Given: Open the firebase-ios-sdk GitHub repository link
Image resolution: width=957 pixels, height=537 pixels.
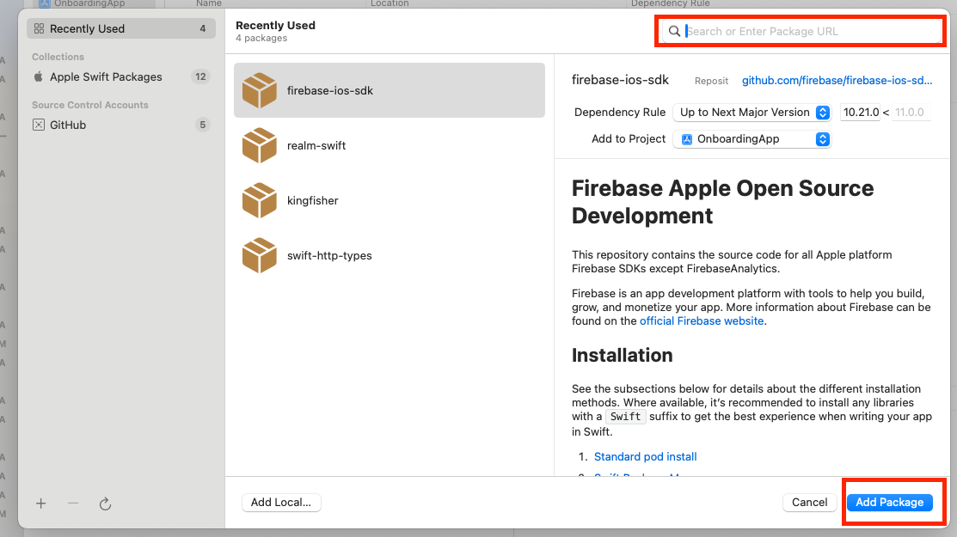Looking at the screenshot, I should pyautogui.click(x=837, y=80).
